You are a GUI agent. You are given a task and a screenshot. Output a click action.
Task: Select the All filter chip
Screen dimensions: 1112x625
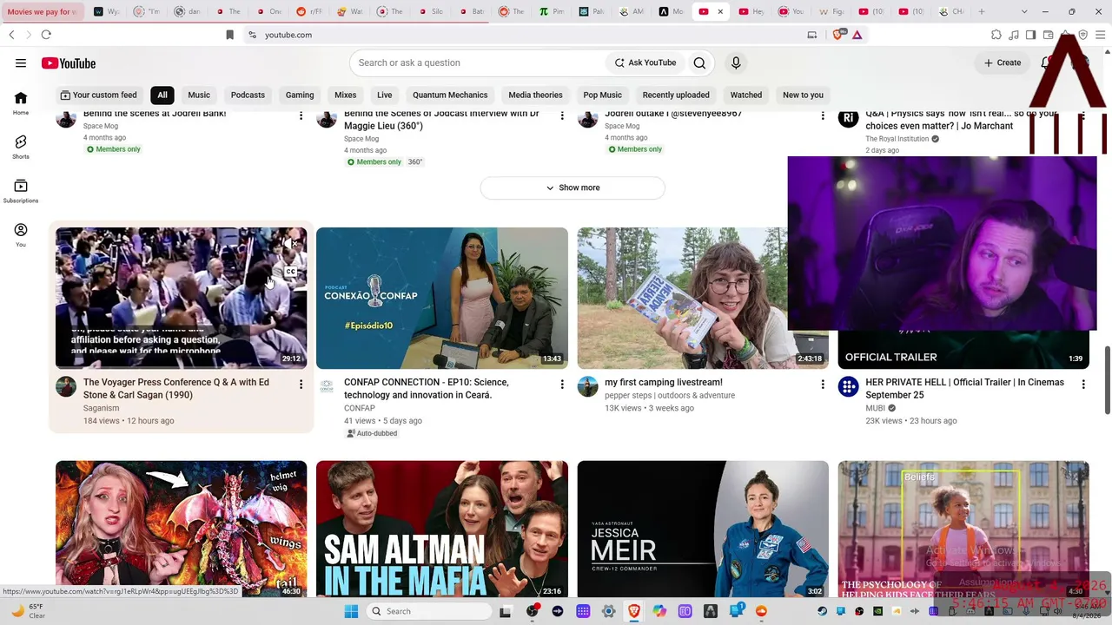[x=162, y=95]
